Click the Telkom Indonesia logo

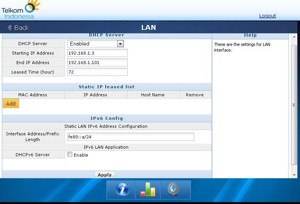[x=21, y=9]
